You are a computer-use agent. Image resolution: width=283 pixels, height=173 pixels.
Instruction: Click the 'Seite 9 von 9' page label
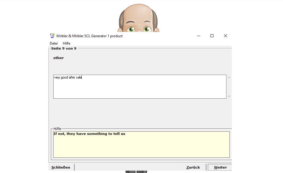point(64,48)
